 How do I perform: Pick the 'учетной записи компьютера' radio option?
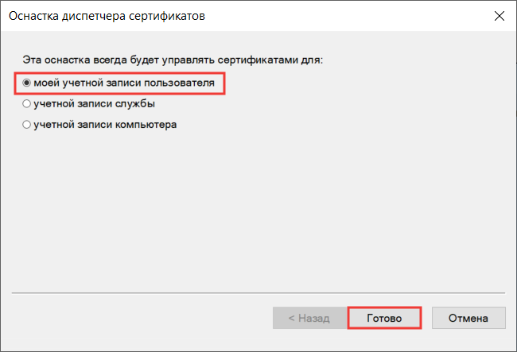[x=99, y=125]
